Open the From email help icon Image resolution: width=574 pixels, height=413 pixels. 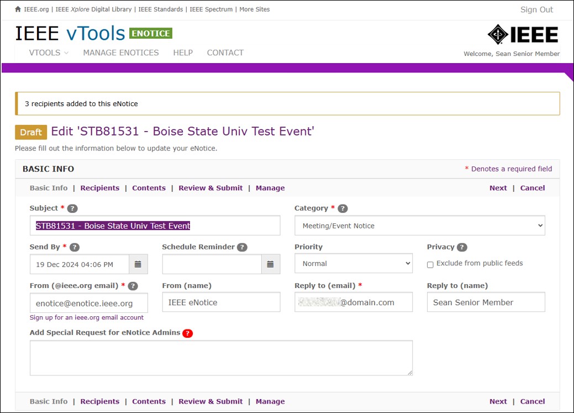[133, 286]
